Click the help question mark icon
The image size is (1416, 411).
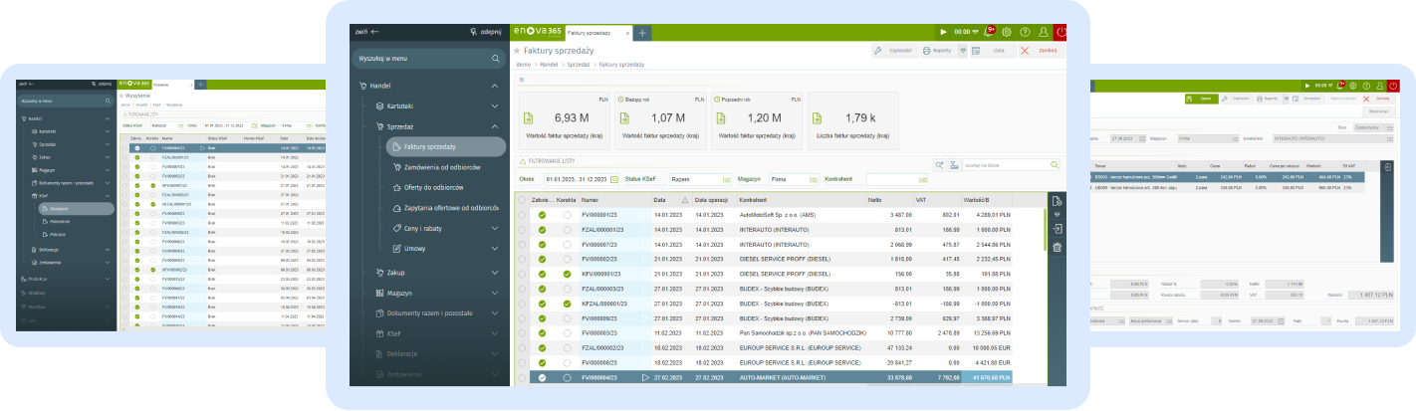(1025, 32)
